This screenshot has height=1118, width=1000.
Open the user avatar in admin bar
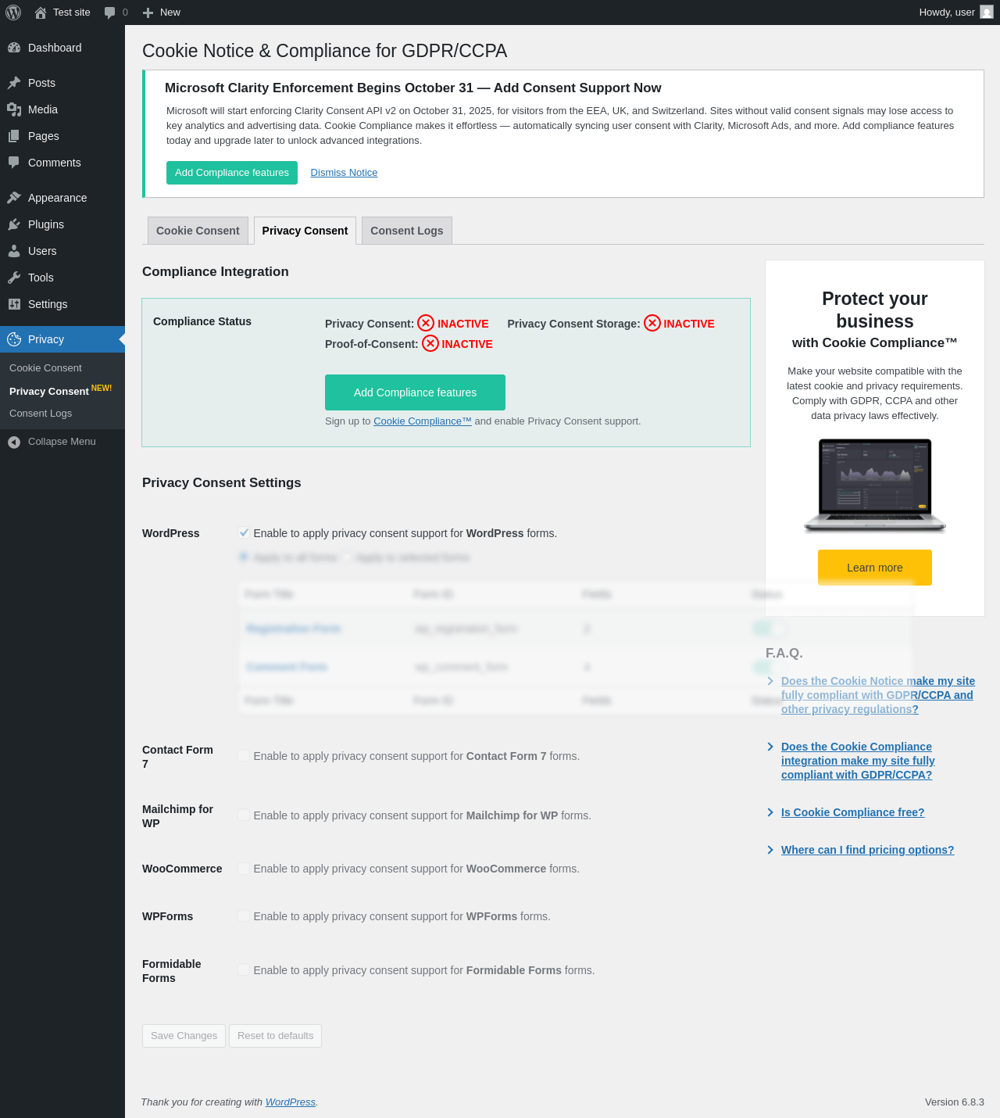987,13
